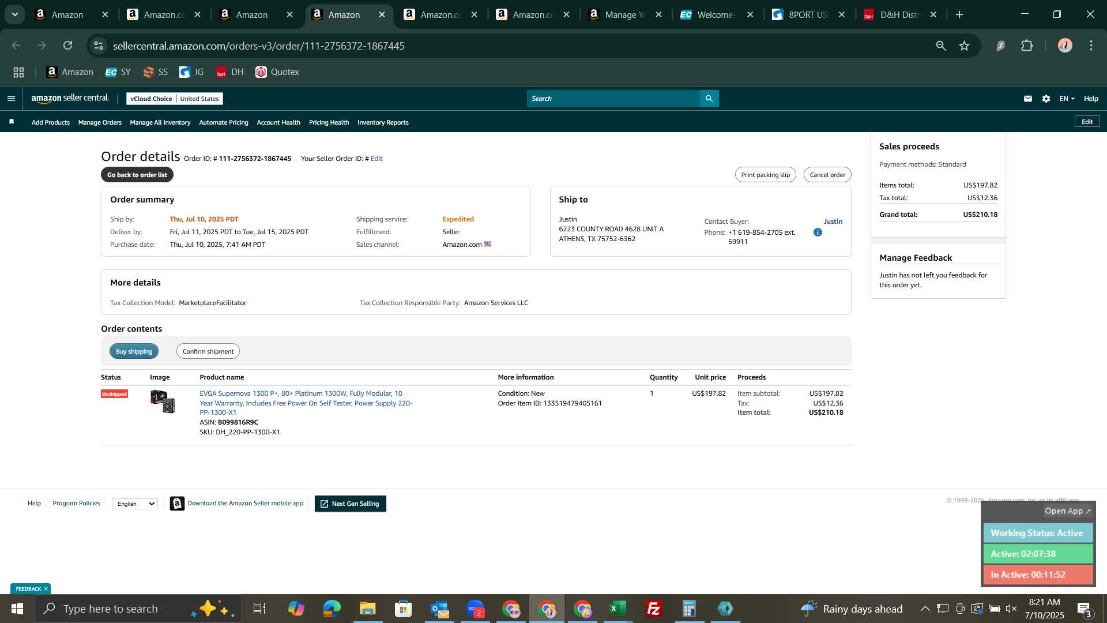Screen dimensions: 1107x623
Task: Click Print packing slip
Action: (x=765, y=175)
